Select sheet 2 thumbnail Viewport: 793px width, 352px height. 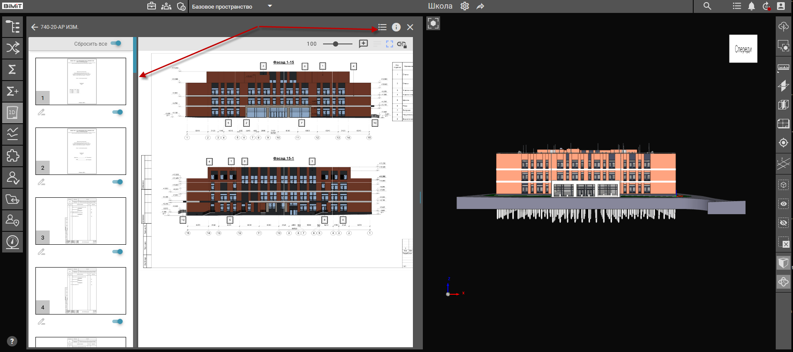tap(81, 151)
